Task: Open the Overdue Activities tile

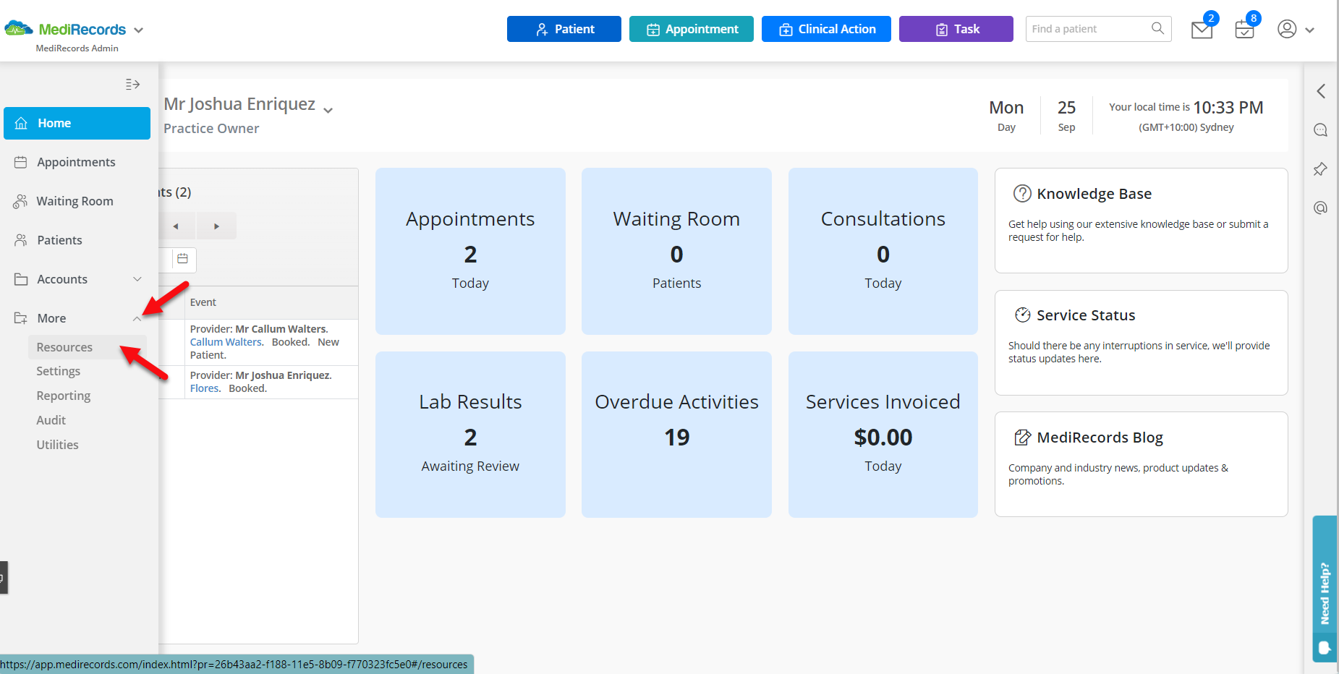Action: click(676, 434)
